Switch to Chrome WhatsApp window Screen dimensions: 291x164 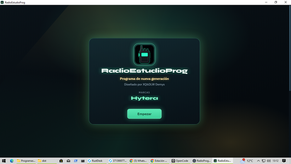(x=138, y=161)
